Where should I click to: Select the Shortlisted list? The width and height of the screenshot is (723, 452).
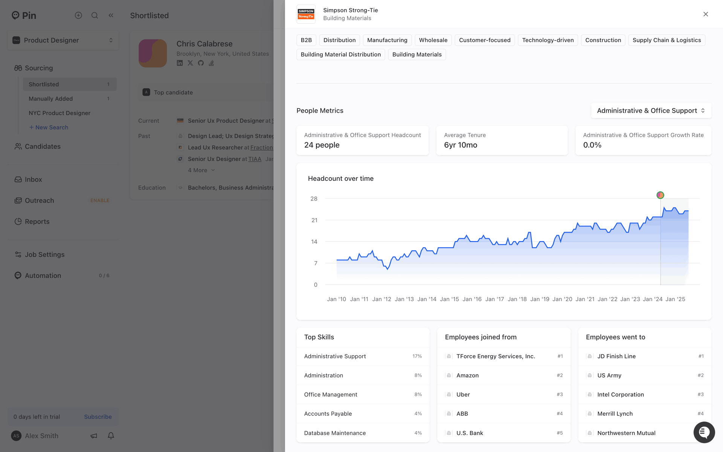[x=70, y=84]
